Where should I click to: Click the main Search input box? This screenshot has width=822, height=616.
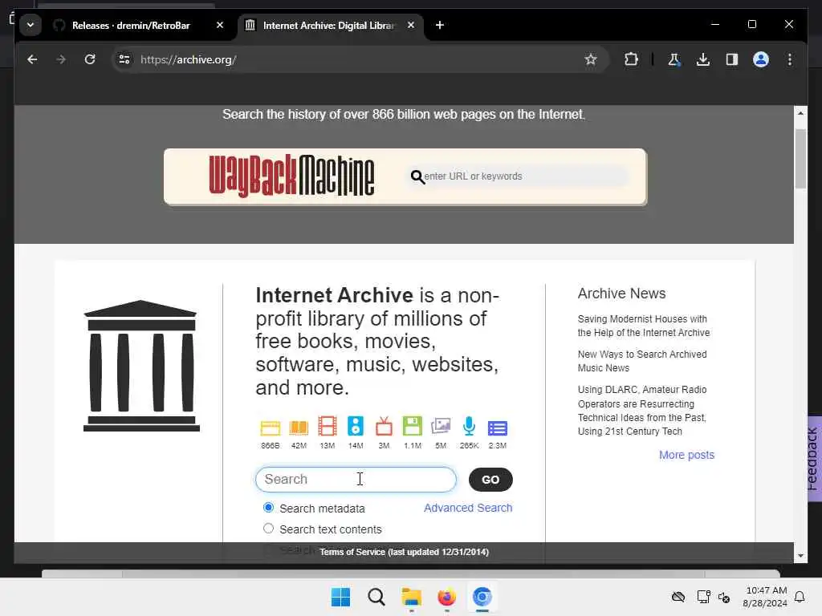click(x=356, y=480)
